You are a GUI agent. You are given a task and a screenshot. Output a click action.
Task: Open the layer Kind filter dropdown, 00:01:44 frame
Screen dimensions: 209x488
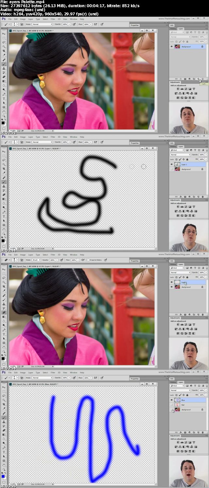click(177, 150)
